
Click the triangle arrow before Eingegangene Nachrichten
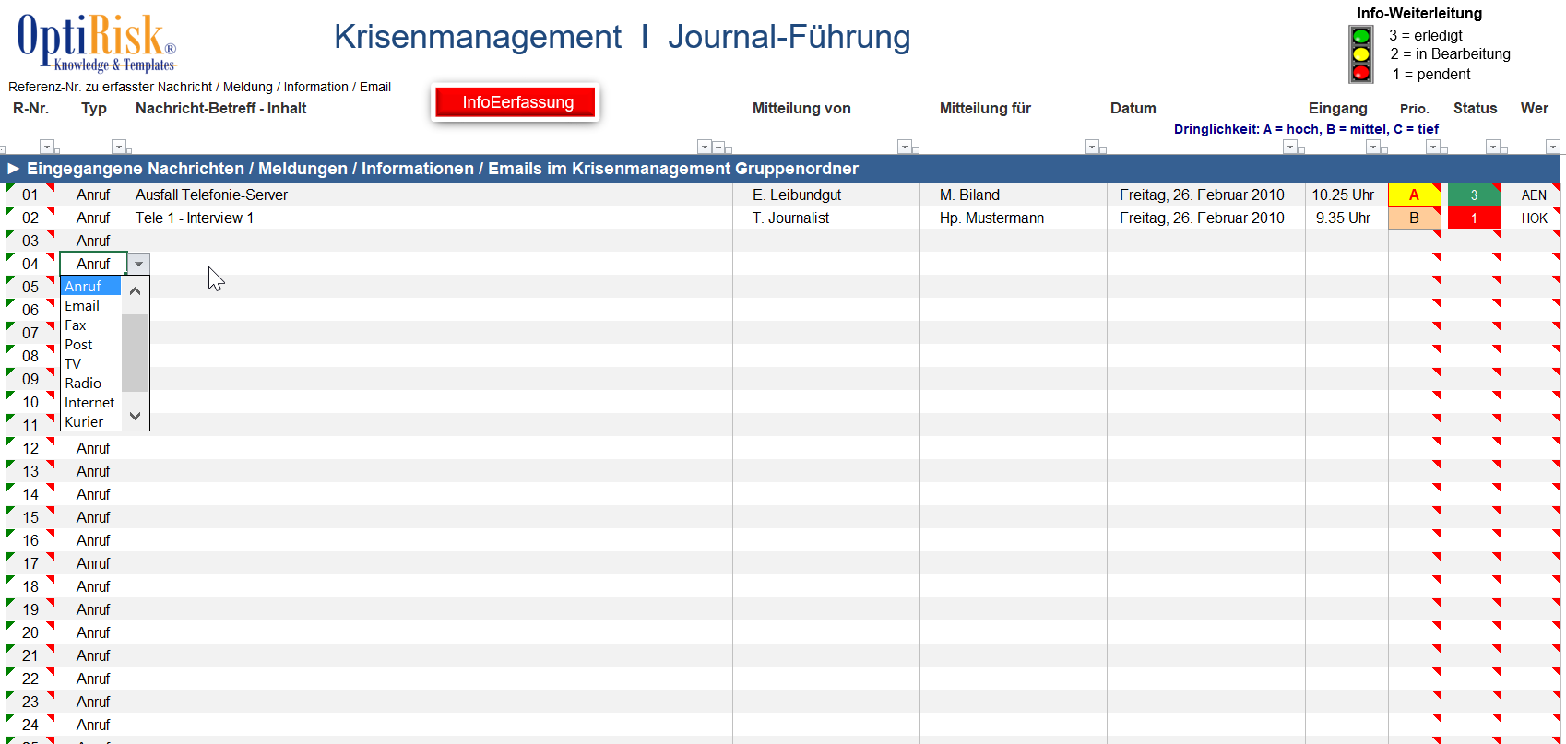pyautogui.click(x=14, y=169)
